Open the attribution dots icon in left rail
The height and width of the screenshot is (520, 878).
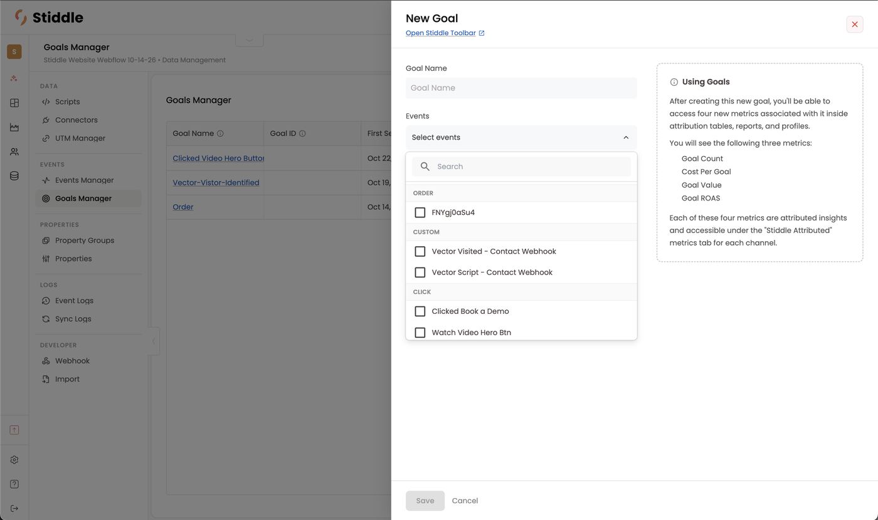[x=14, y=78]
